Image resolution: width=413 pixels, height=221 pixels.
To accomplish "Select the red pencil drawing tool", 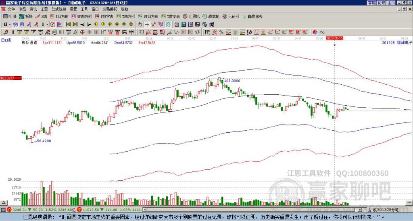I will [6, 32].
